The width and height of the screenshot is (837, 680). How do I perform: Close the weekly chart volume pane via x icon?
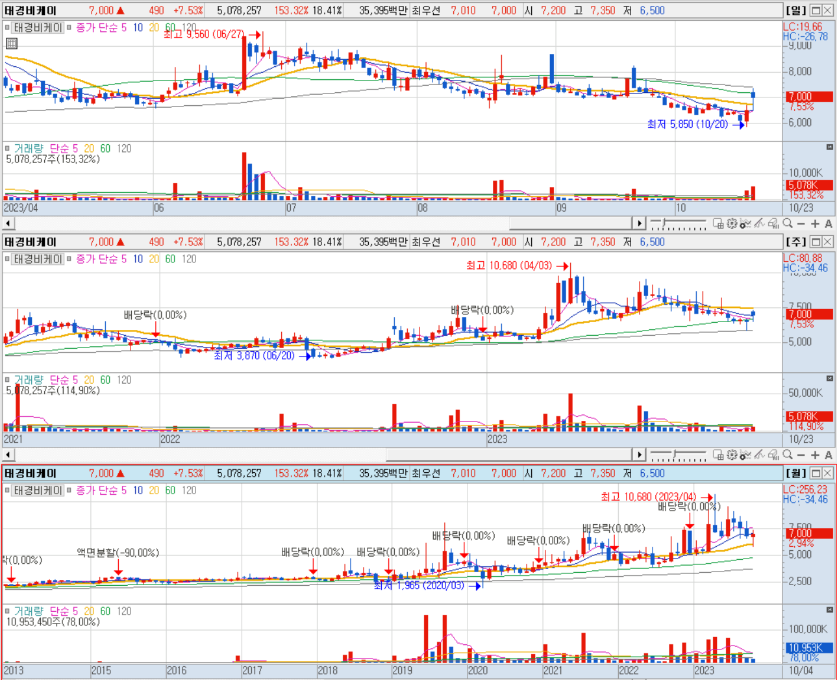(829, 379)
